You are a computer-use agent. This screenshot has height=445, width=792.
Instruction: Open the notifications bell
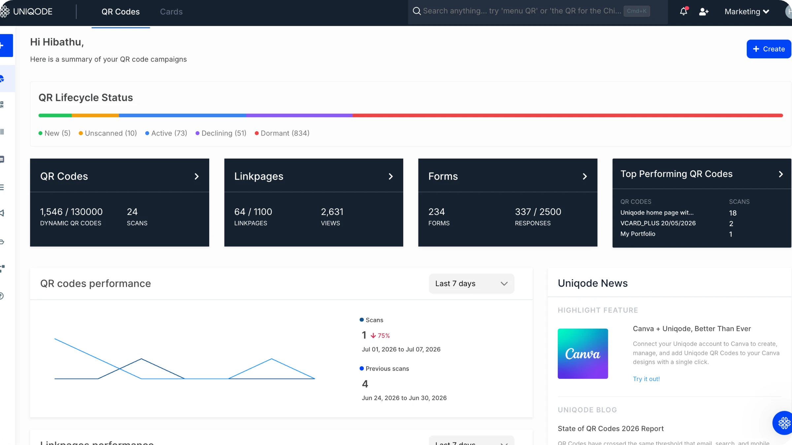[x=683, y=12]
